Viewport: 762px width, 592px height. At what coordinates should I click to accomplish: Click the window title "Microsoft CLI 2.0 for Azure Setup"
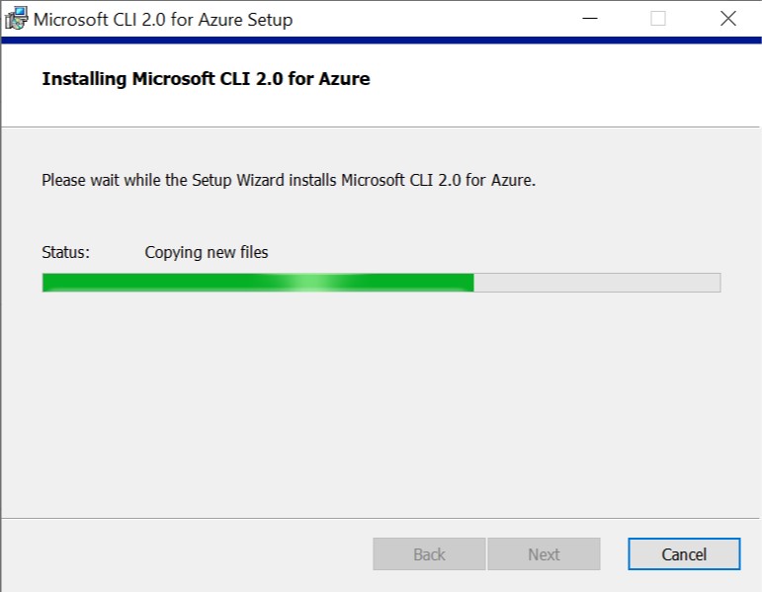163,20
